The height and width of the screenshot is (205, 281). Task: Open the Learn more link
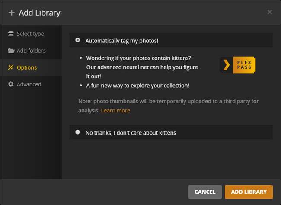[x=115, y=110]
